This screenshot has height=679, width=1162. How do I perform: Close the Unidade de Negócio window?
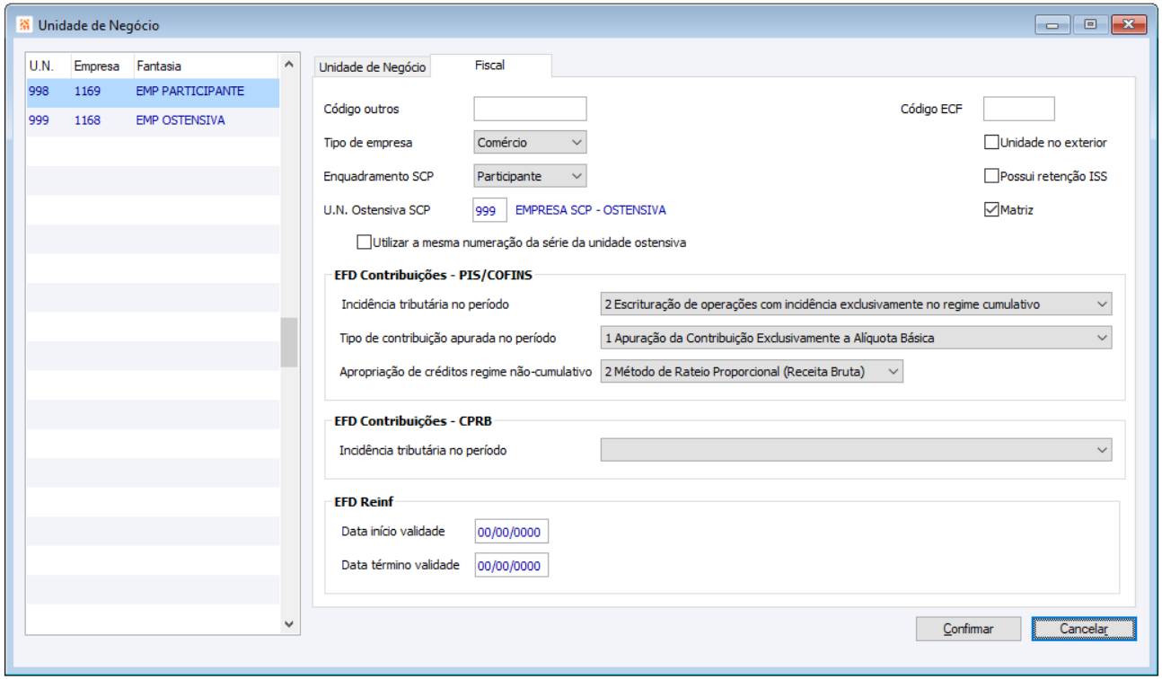click(x=1129, y=25)
